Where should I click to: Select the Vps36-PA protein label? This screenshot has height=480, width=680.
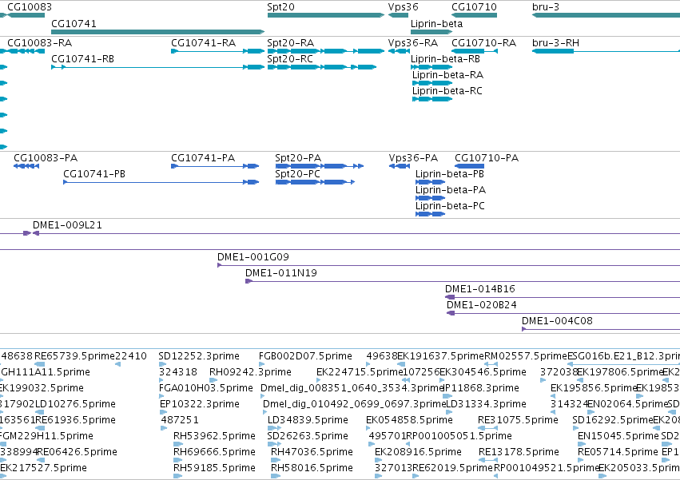point(413,158)
